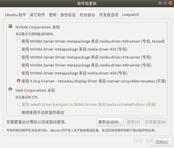Click the 还原(V) button
Image resolution: width=174 pixels, height=148 pixels.
[133, 122]
